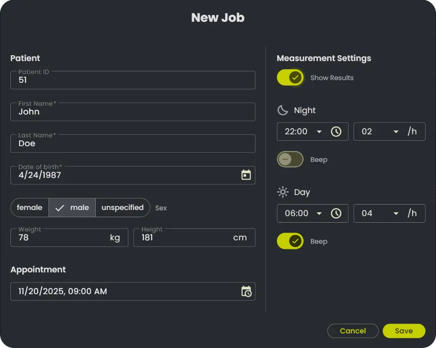This screenshot has width=436, height=348.
Task: Open the Night measurements-per-hour dropdown
Action: [396, 132]
